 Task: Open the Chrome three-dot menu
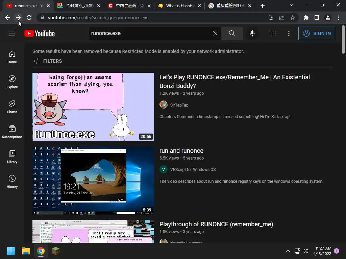339,18
